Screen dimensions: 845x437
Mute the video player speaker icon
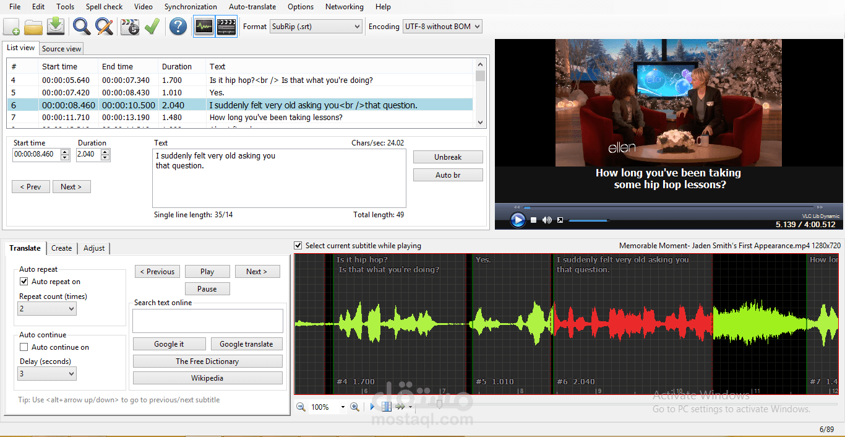tap(547, 220)
